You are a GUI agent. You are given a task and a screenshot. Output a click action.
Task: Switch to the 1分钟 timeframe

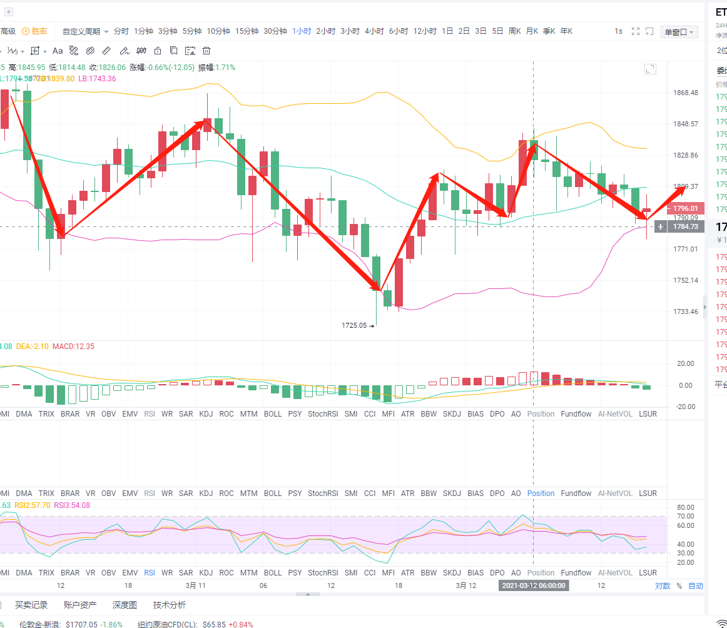[143, 31]
